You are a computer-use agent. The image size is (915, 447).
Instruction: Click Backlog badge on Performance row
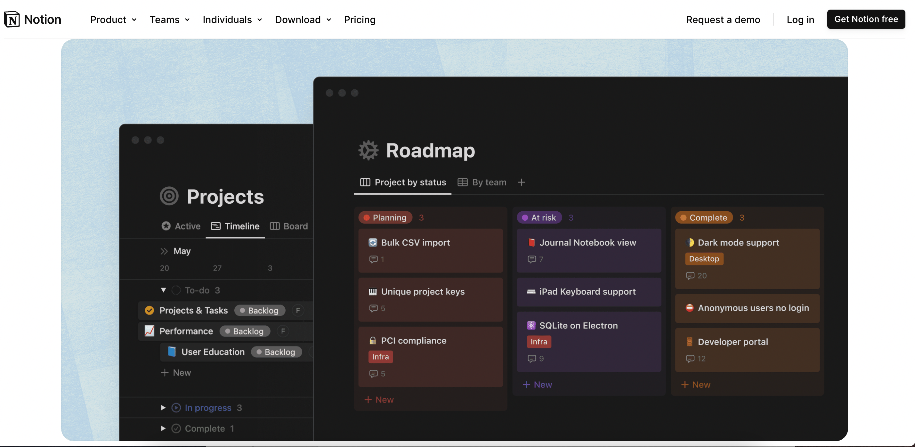tap(245, 331)
